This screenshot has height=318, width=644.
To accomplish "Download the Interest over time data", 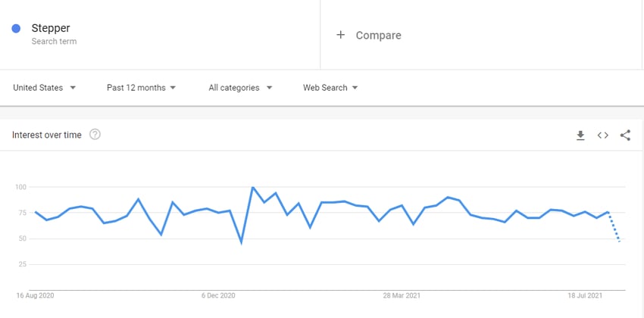I will tap(580, 136).
